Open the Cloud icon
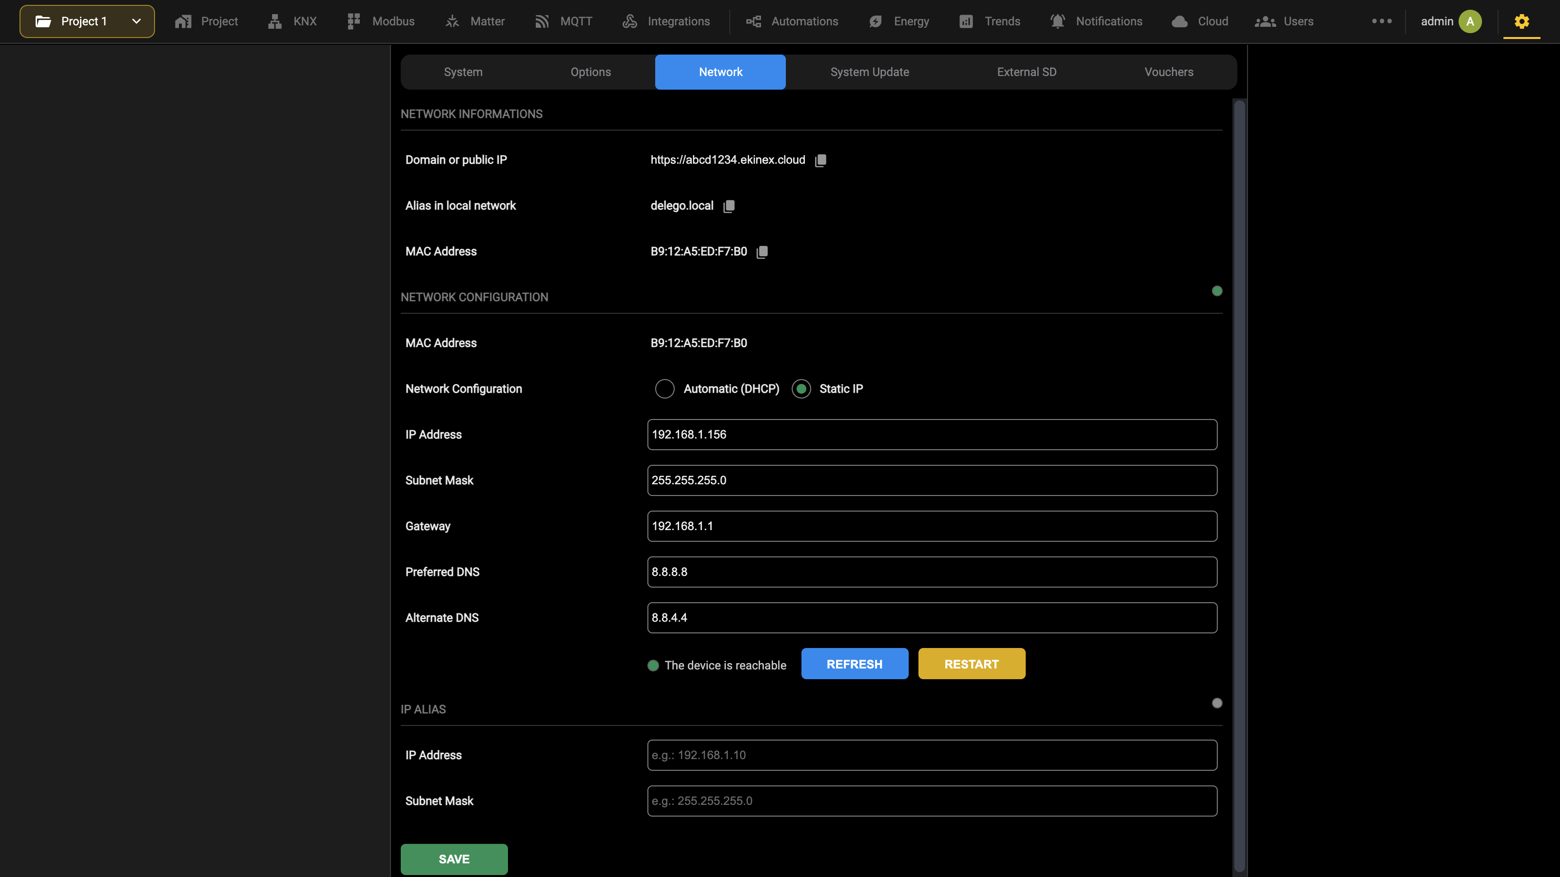Image resolution: width=1560 pixels, height=877 pixels. [x=1180, y=22]
